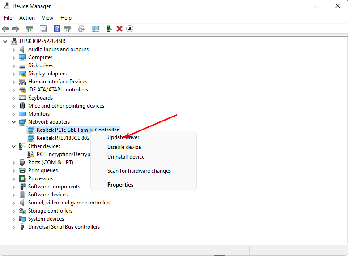
Task: Click the Storage controllers icon
Action: [22, 211]
